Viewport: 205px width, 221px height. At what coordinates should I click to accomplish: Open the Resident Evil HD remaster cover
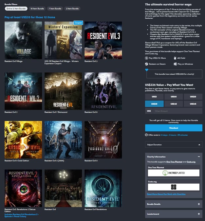pyautogui.click(x=63, y=188)
